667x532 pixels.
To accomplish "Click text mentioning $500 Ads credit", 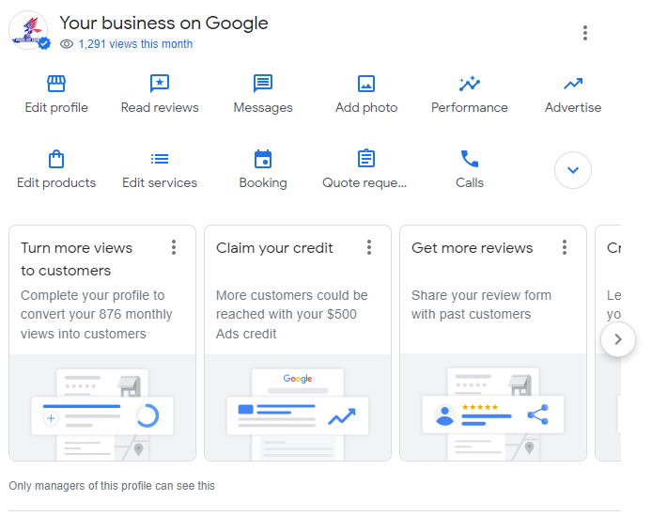I will tap(292, 314).
